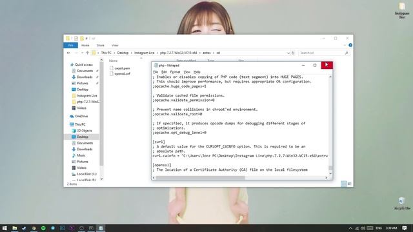Image resolution: width=413 pixels, height=232 pixels.
Task: Select highlighted Desktop under This PC
Action: [x=82, y=137]
